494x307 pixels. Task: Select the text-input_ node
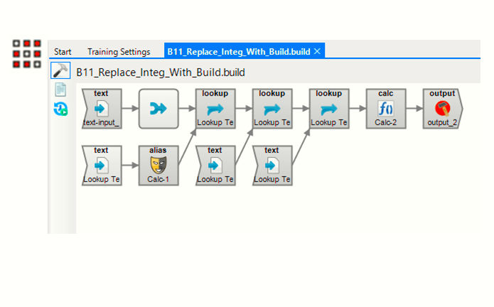pos(101,109)
